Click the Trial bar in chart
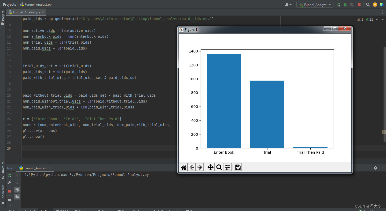Screen dimensions: 386x211 (x=267, y=114)
